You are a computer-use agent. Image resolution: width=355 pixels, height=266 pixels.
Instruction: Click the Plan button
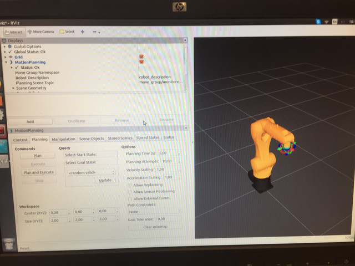[x=37, y=156]
